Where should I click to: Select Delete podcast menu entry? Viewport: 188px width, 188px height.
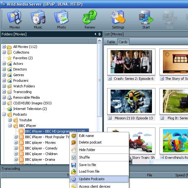click(x=90, y=142)
